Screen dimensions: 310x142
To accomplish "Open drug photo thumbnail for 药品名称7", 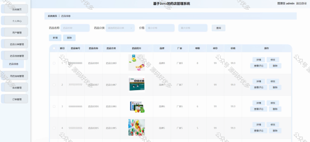I will coord(137,84).
